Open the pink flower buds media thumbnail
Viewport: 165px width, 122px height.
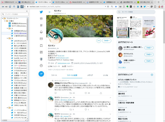coord(149,33)
